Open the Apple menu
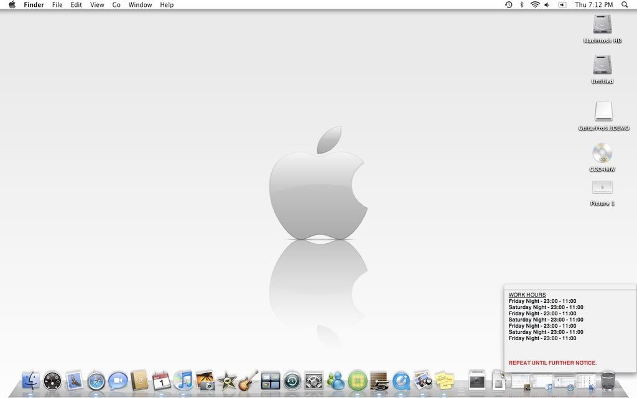This screenshot has height=398, width=637. [12, 5]
